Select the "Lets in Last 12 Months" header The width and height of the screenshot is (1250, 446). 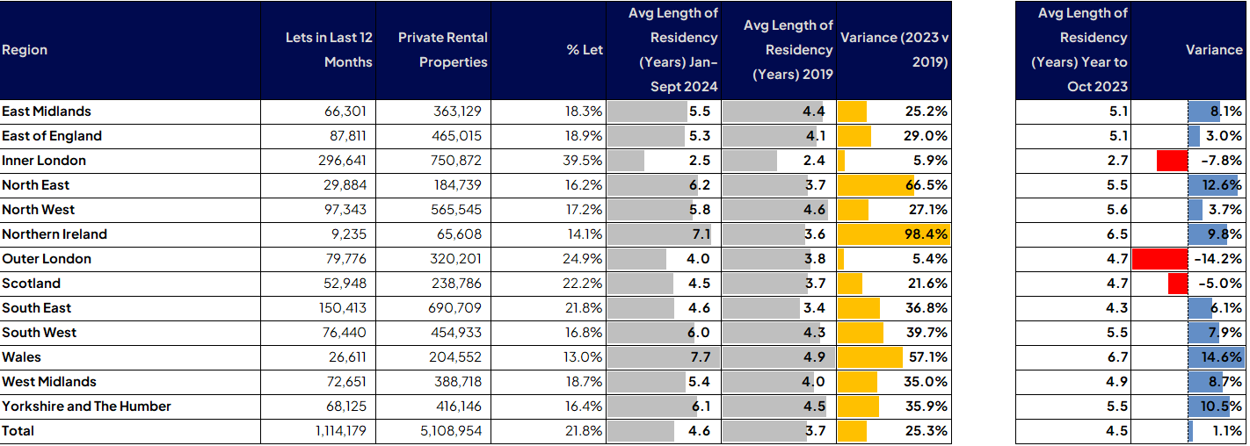click(329, 50)
